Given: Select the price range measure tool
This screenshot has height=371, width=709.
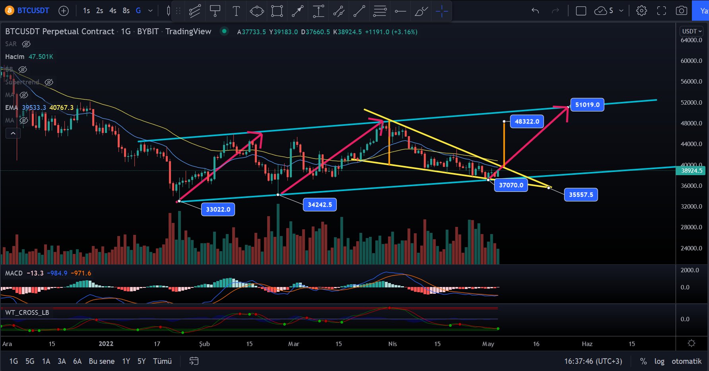Looking at the screenshot, I should coord(319,11).
